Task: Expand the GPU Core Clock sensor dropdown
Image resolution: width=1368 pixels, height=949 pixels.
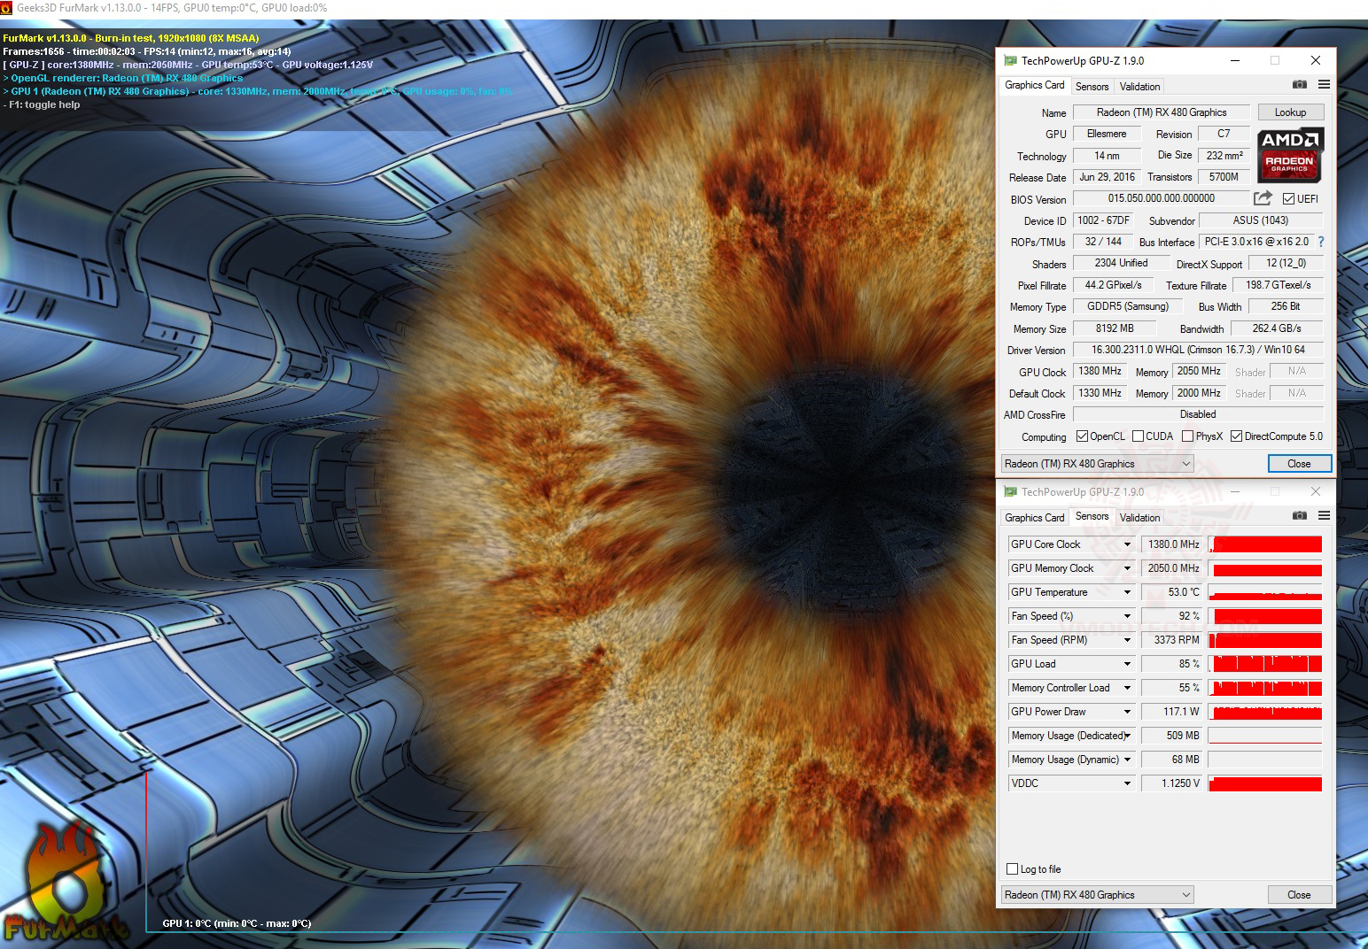Action: (1127, 544)
